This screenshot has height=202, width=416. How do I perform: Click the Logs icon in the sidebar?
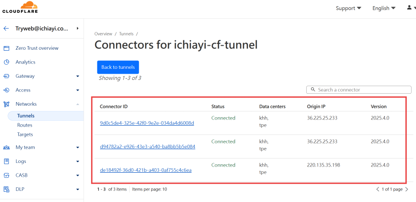pos(6,161)
